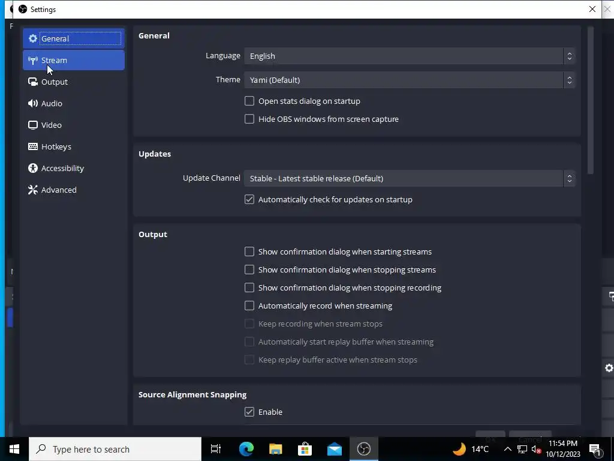Enable confirmation dialog when starting streams
614x461 pixels.
[x=249, y=252]
